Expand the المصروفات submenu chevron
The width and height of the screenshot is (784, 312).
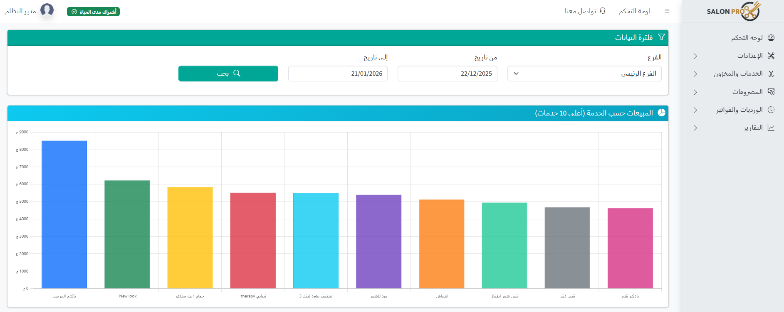pos(695,92)
